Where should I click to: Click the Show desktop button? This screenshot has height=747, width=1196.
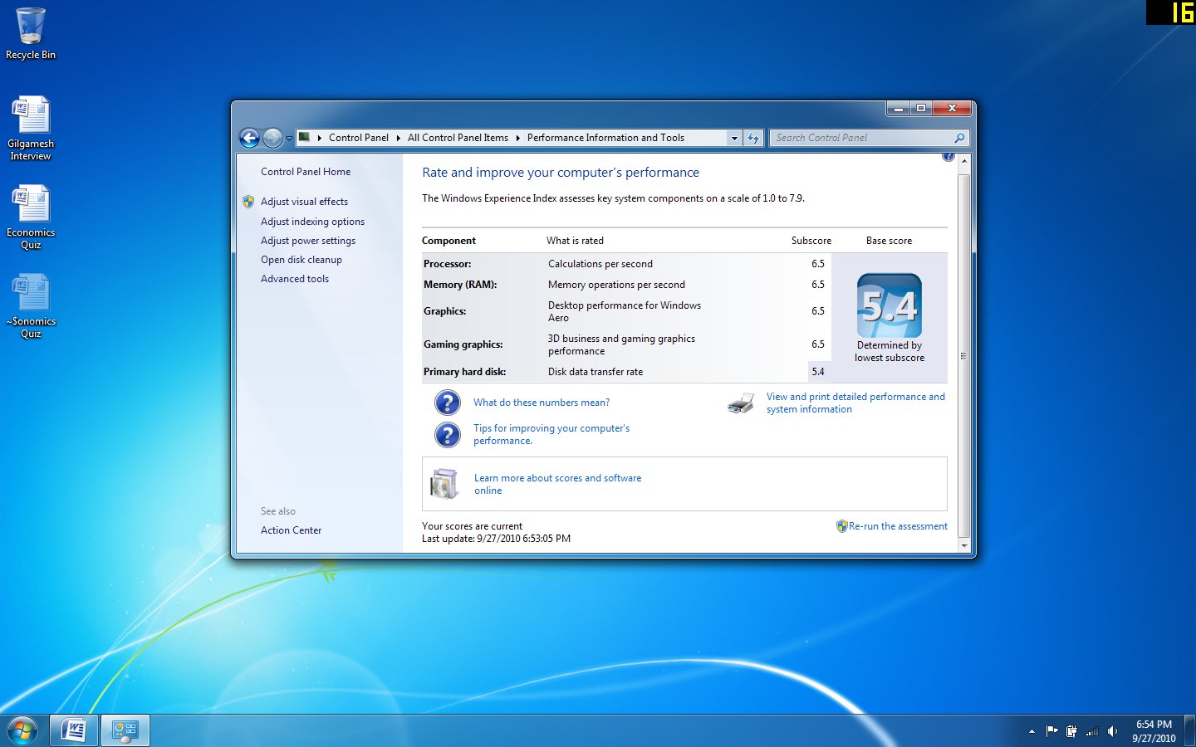tap(1190, 730)
